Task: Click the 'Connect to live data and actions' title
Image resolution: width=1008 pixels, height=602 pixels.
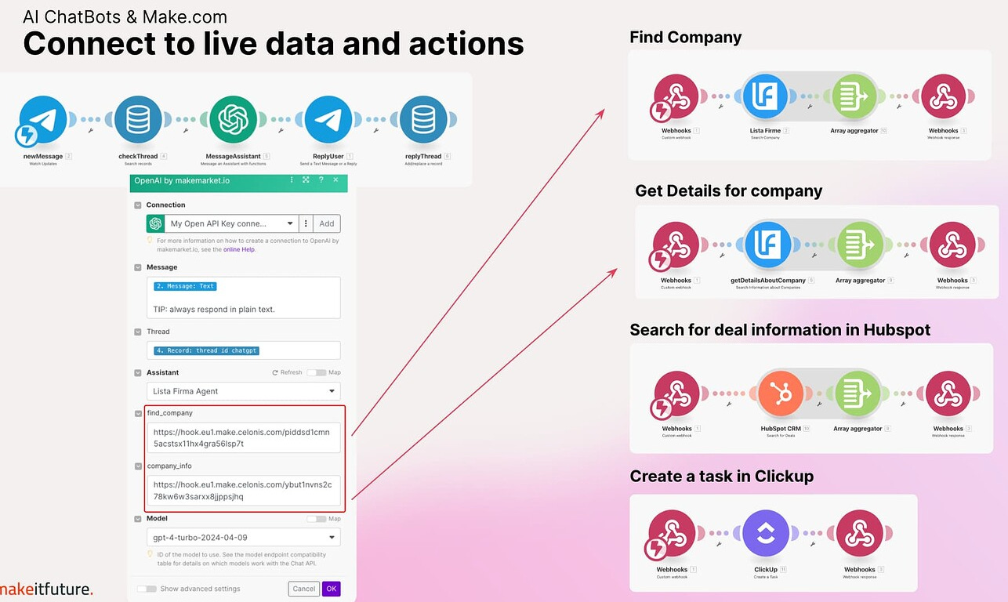Action: (274, 43)
